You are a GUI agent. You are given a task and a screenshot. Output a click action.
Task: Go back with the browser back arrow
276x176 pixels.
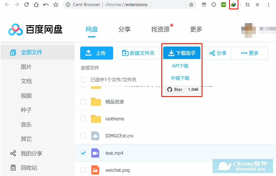coord(7,5)
